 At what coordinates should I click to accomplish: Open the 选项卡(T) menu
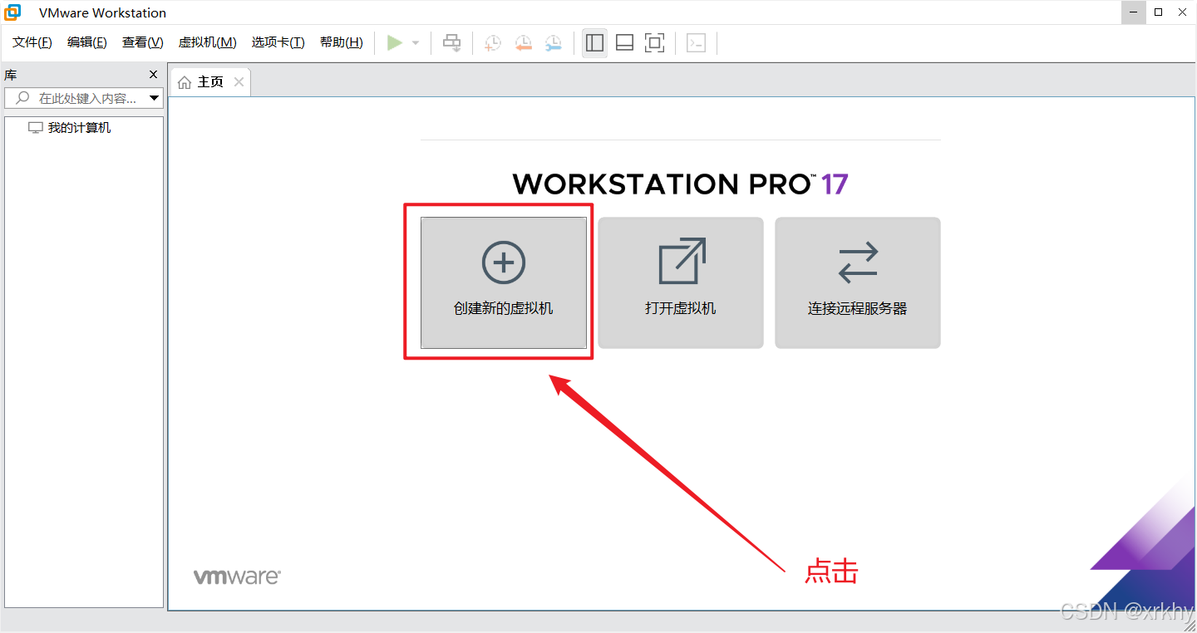[x=278, y=42]
